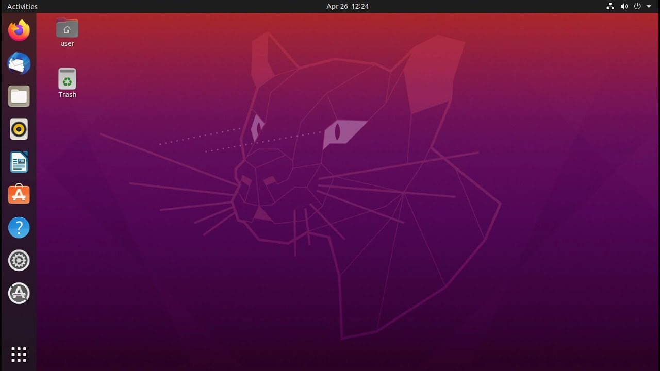The image size is (660, 371).
Task: Open the Activities overview
Action: click(22, 7)
